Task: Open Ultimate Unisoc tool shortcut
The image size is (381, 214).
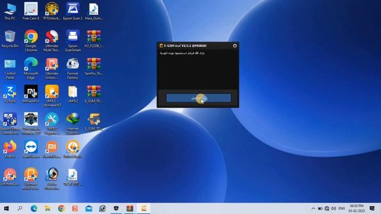Action: click(x=52, y=69)
